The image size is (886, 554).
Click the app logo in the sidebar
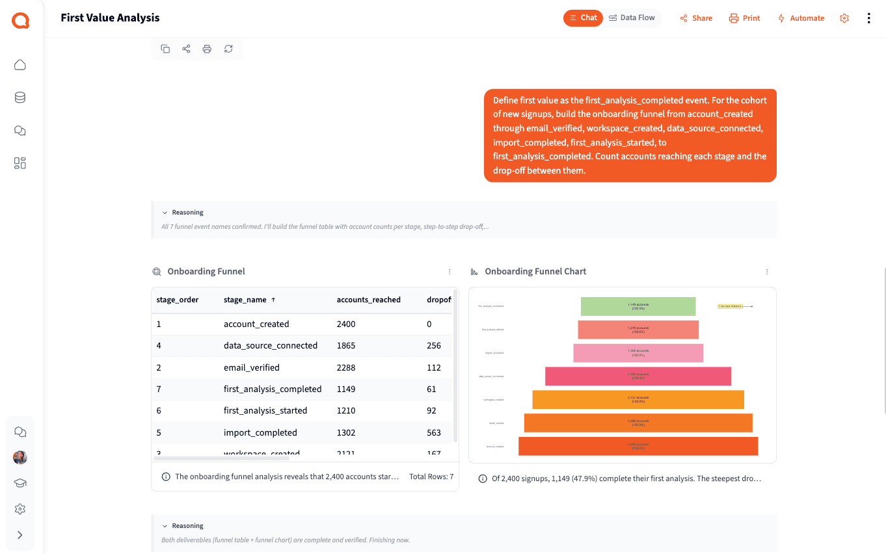[x=20, y=21]
